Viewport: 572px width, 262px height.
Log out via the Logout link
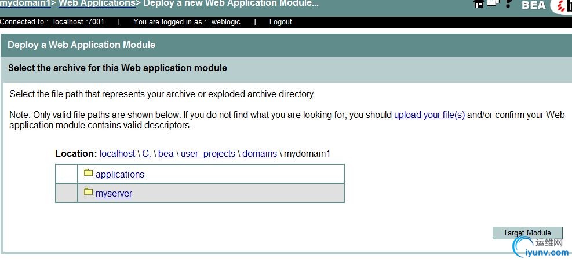[280, 22]
